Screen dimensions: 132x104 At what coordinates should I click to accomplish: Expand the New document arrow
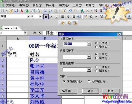7,11
